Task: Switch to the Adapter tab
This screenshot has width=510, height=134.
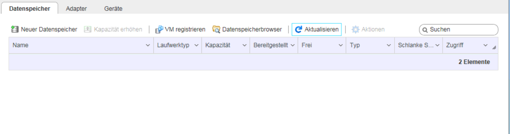Action: pyautogui.click(x=77, y=9)
